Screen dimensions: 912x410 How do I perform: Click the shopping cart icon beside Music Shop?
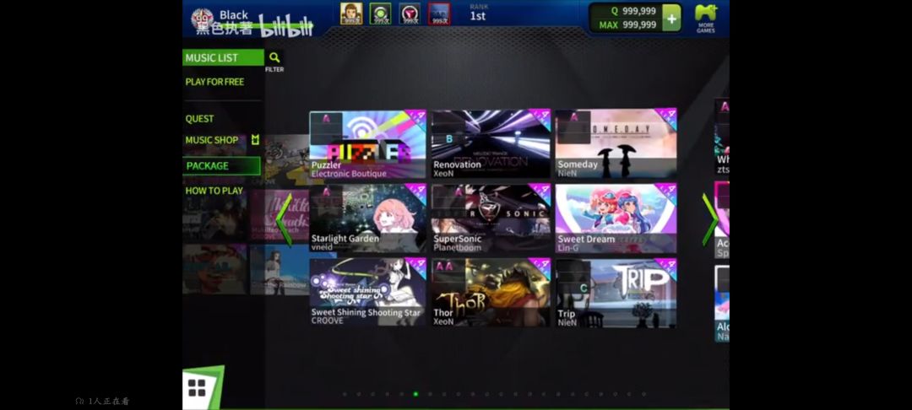pyautogui.click(x=255, y=140)
